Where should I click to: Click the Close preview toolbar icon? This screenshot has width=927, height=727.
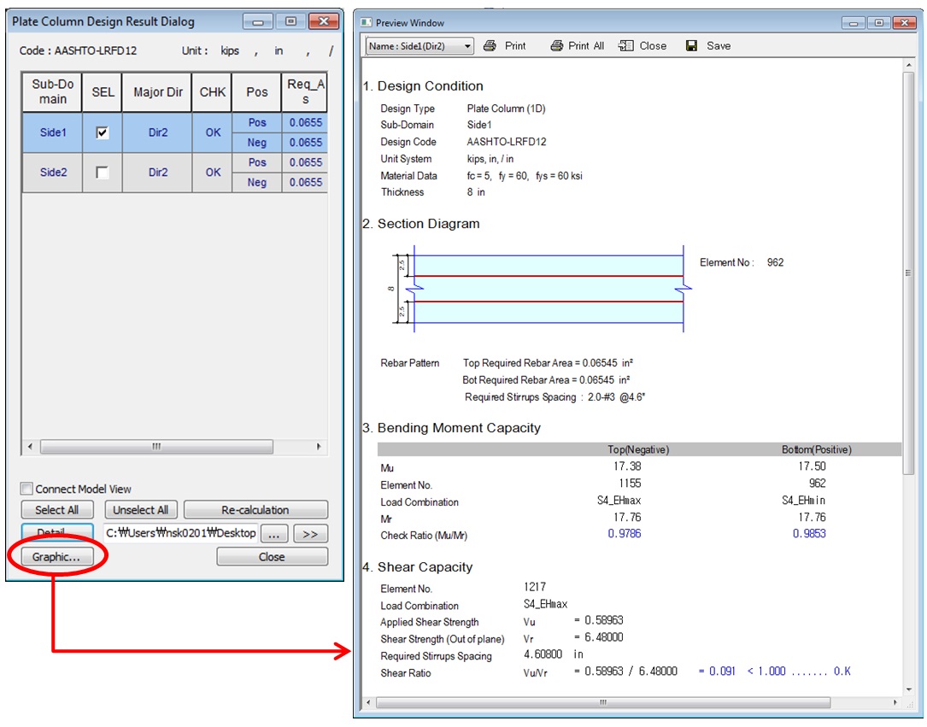click(626, 46)
